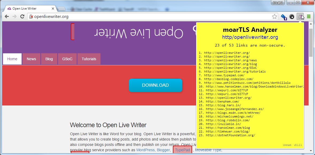Select list entry http://openlivewriter.org/news

click(x=230, y=60)
